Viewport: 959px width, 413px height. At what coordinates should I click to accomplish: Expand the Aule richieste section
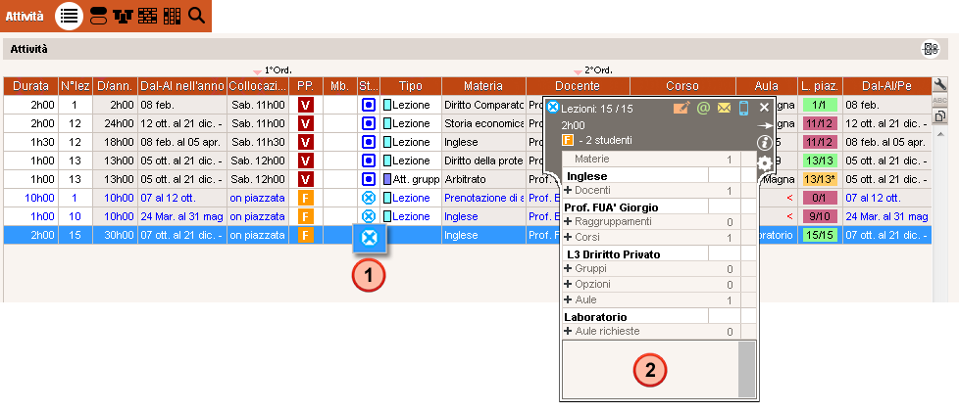click(569, 331)
